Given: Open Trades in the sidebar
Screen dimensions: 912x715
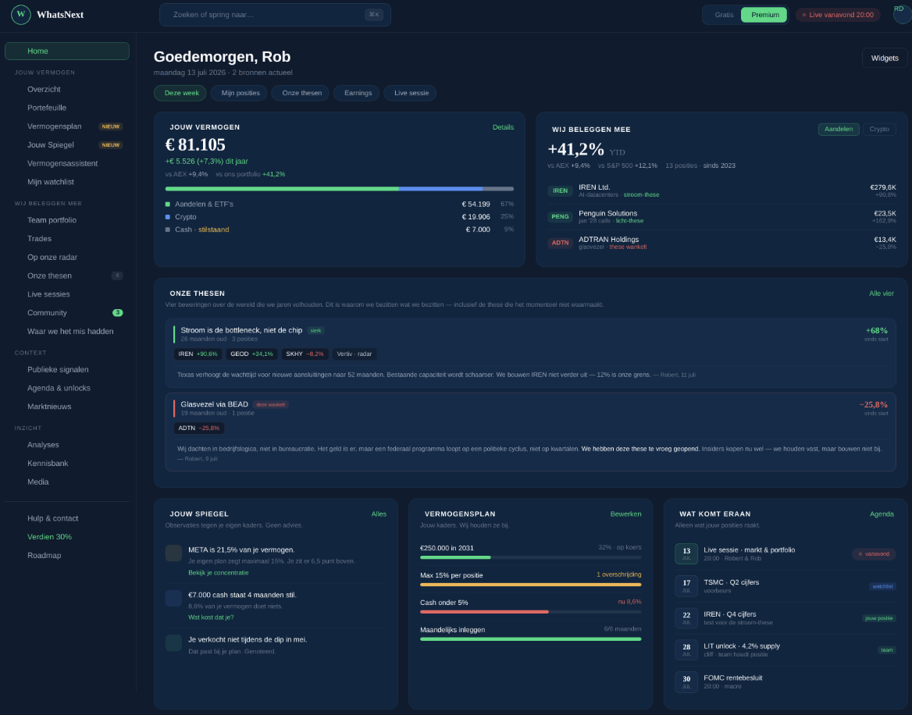Looking at the screenshot, I should [67, 238].
